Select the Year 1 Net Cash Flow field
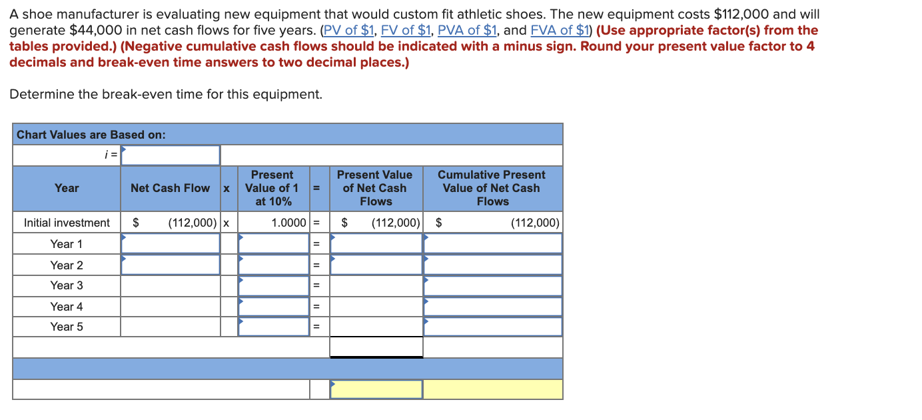Screen dimensions: 922x420 (170, 243)
